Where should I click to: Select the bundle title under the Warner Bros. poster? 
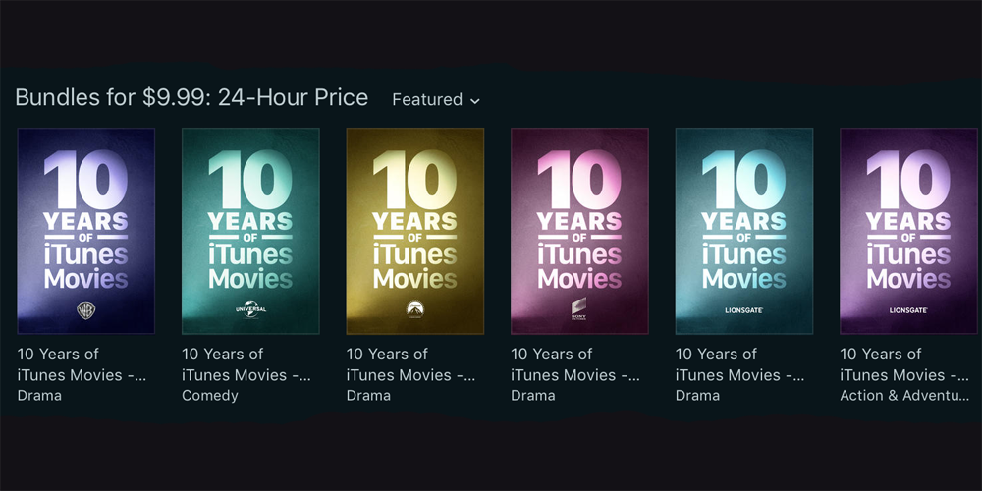click(x=82, y=364)
